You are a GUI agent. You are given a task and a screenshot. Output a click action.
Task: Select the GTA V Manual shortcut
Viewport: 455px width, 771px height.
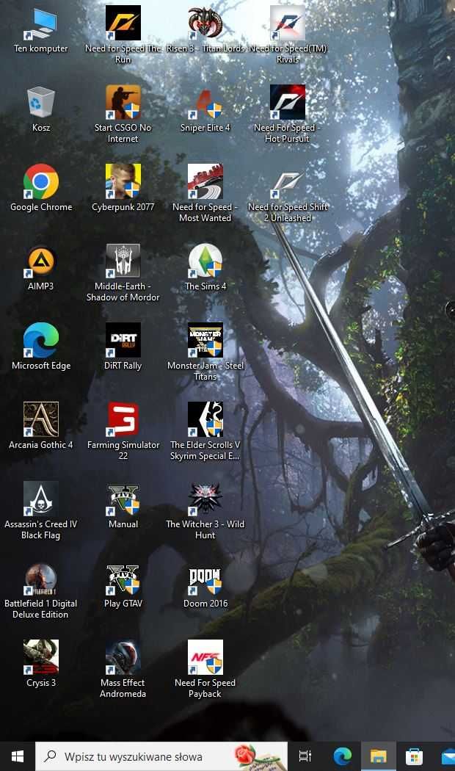[x=123, y=499]
